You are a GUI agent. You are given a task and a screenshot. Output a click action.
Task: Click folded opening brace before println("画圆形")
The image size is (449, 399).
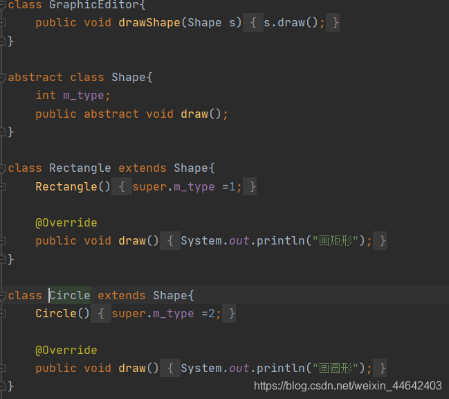pos(170,368)
